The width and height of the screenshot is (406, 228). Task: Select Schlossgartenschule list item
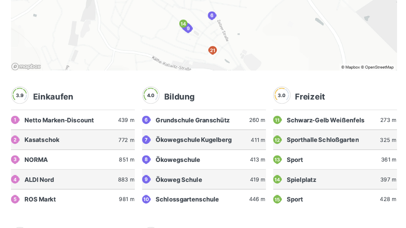(187, 199)
